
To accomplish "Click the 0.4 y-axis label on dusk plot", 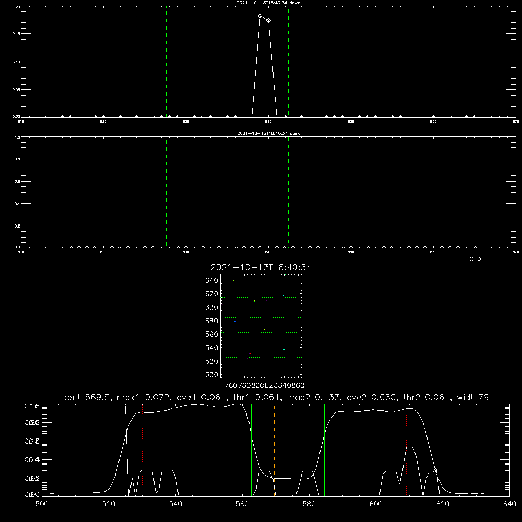I will (17, 204).
